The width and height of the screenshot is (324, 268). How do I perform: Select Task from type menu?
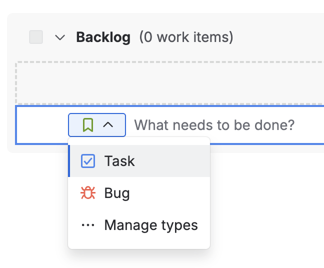click(139, 161)
